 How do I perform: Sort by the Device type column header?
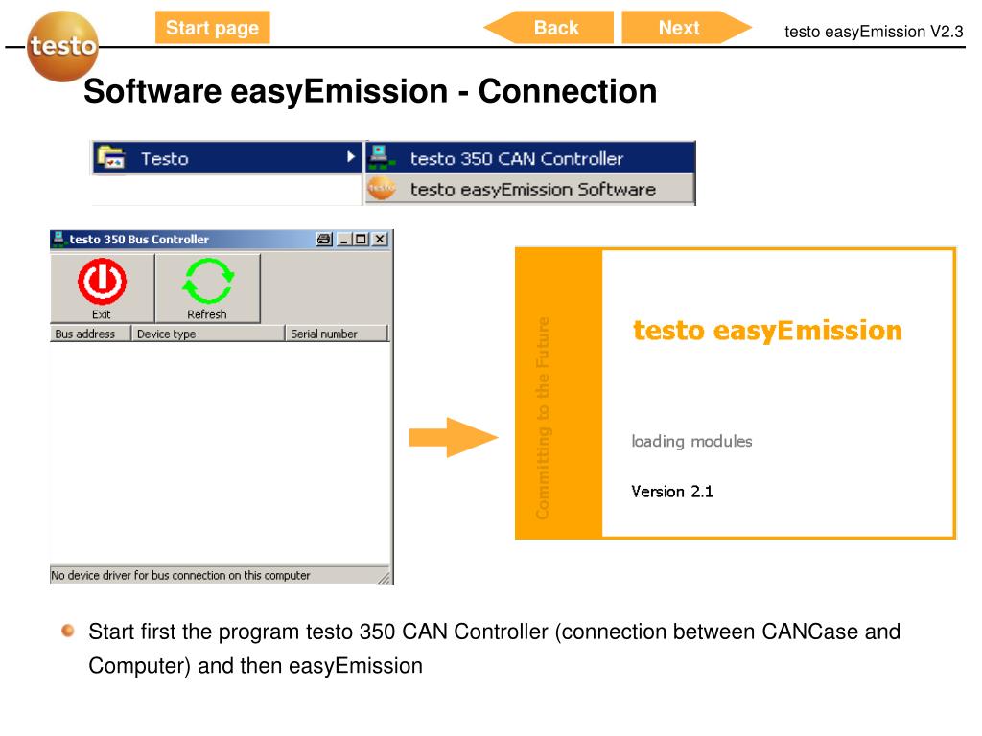point(208,333)
